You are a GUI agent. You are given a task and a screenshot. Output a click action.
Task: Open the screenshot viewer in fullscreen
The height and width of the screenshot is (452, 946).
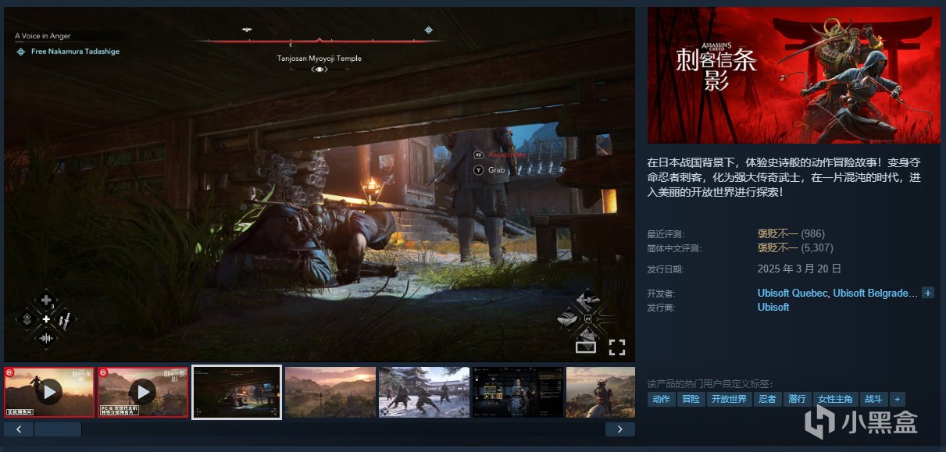(x=617, y=347)
